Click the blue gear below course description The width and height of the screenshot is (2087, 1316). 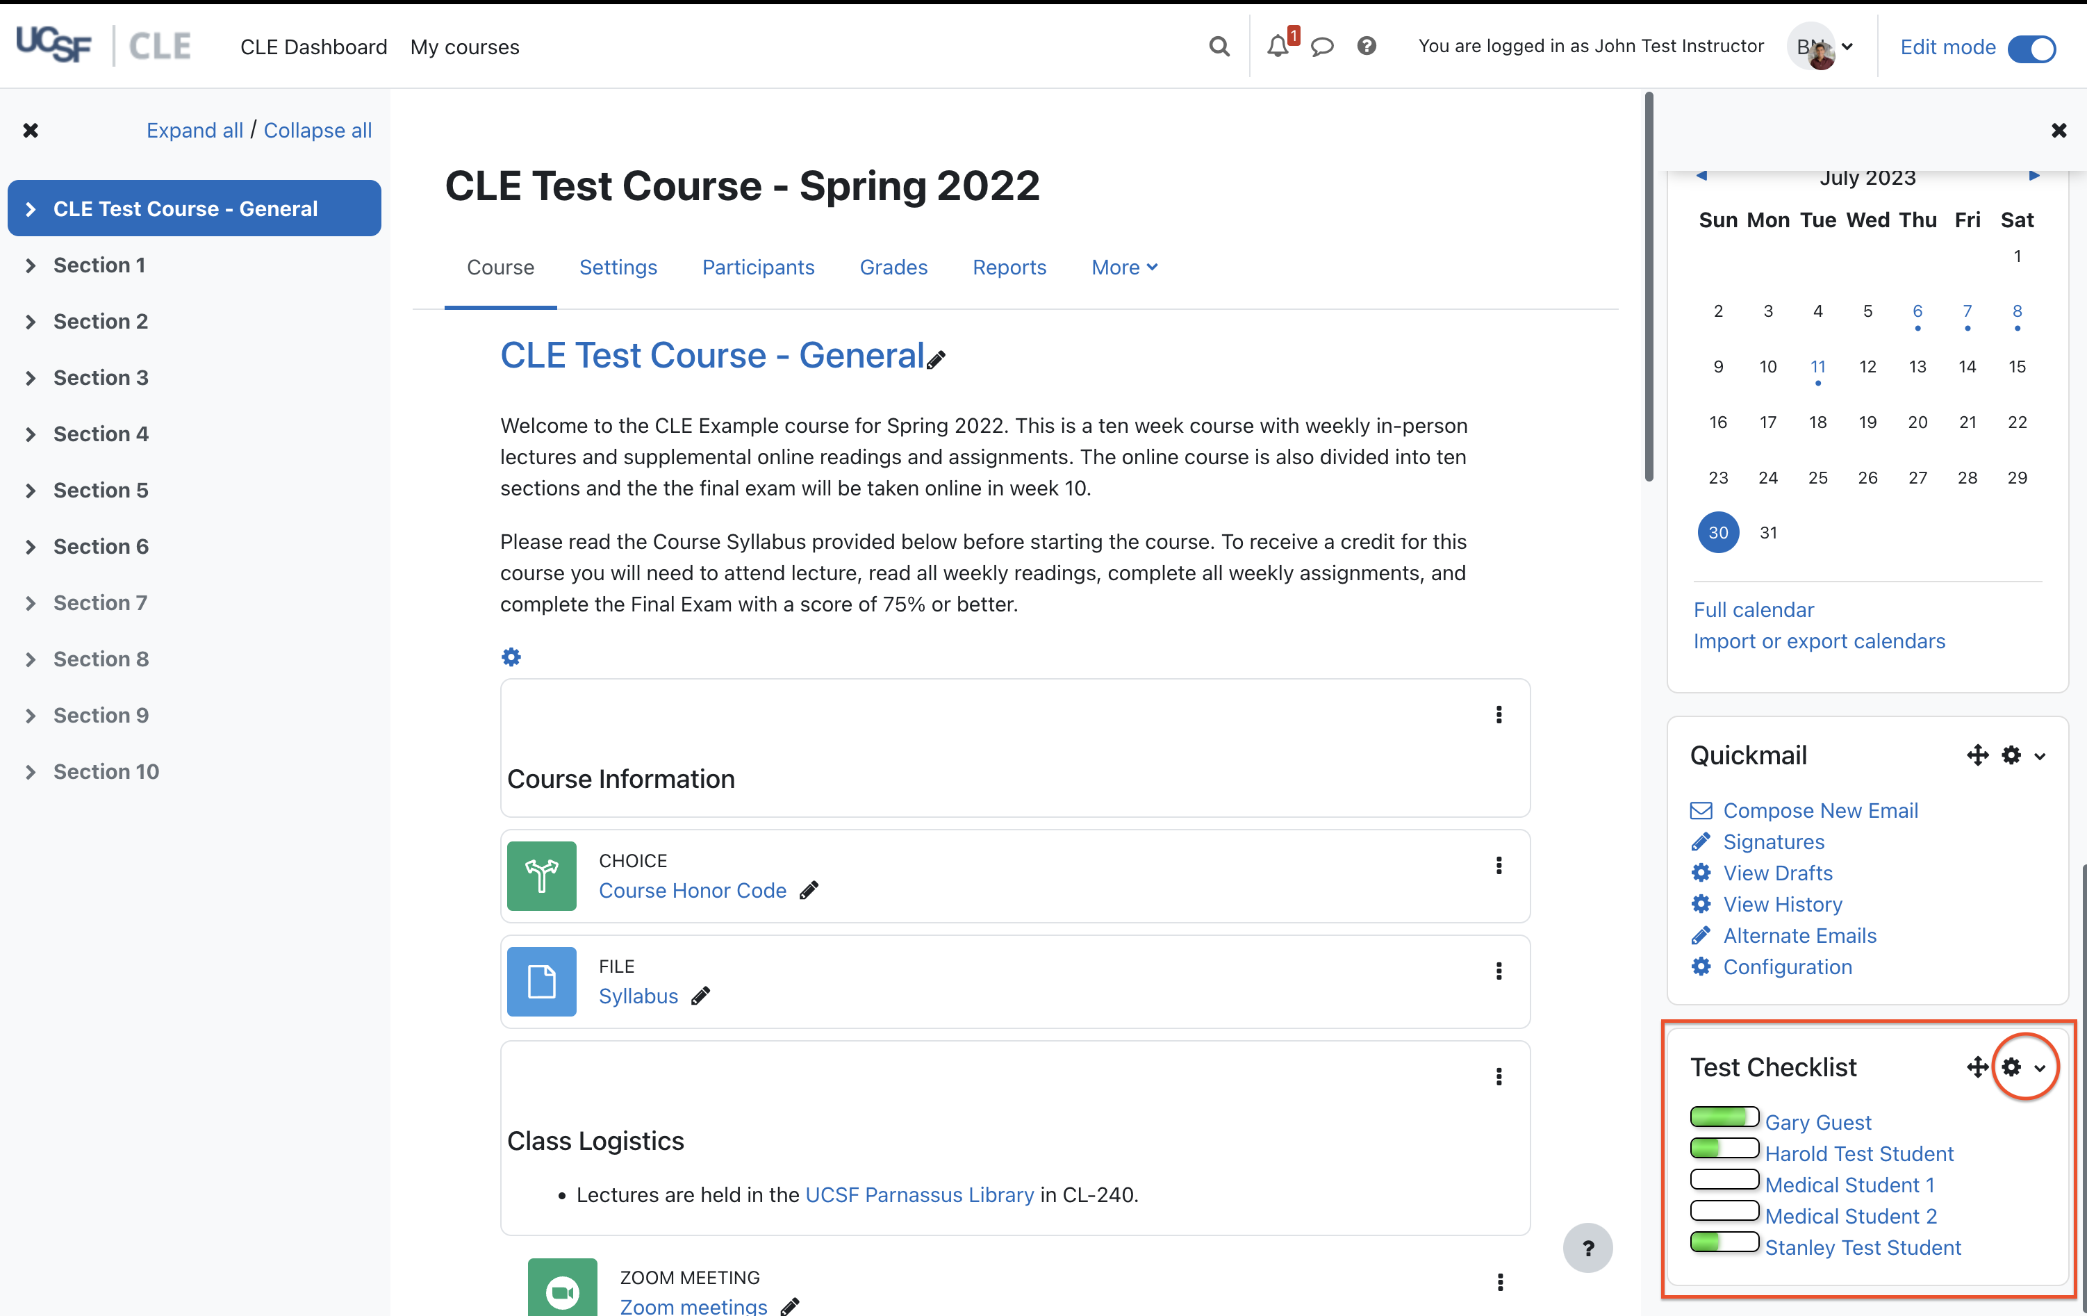coord(511,657)
